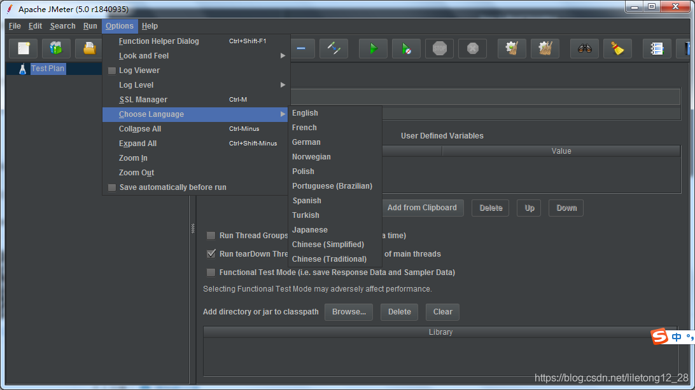Select English language
This screenshot has height=390, width=695.
pyautogui.click(x=335, y=113)
